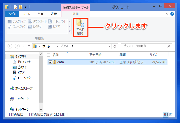Screen dimensions: 180x123
Task: Choose ビデオ in the extract destination list
Action: (x=54, y=26)
